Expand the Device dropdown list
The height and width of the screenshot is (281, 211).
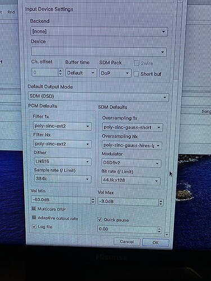(99, 52)
